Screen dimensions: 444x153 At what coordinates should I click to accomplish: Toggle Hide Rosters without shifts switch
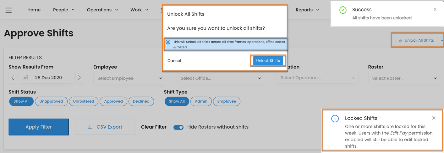[178, 127]
